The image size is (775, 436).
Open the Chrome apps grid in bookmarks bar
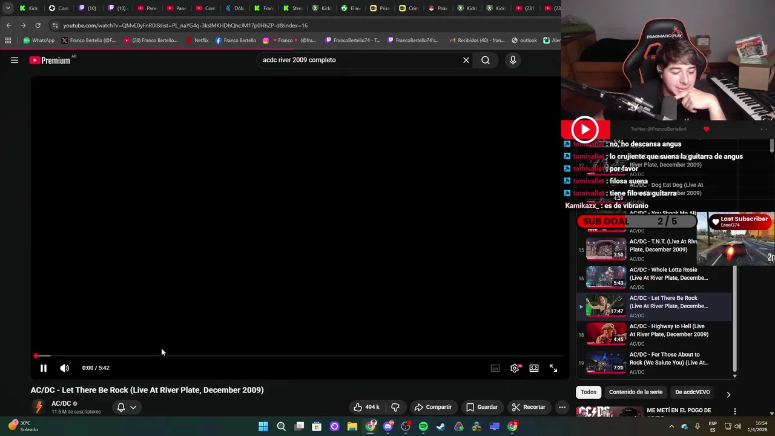8,41
